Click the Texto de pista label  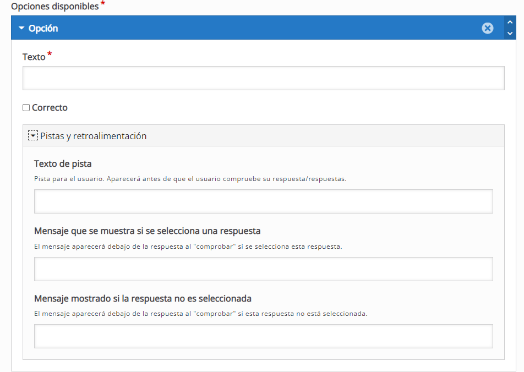pyautogui.click(x=63, y=163)
